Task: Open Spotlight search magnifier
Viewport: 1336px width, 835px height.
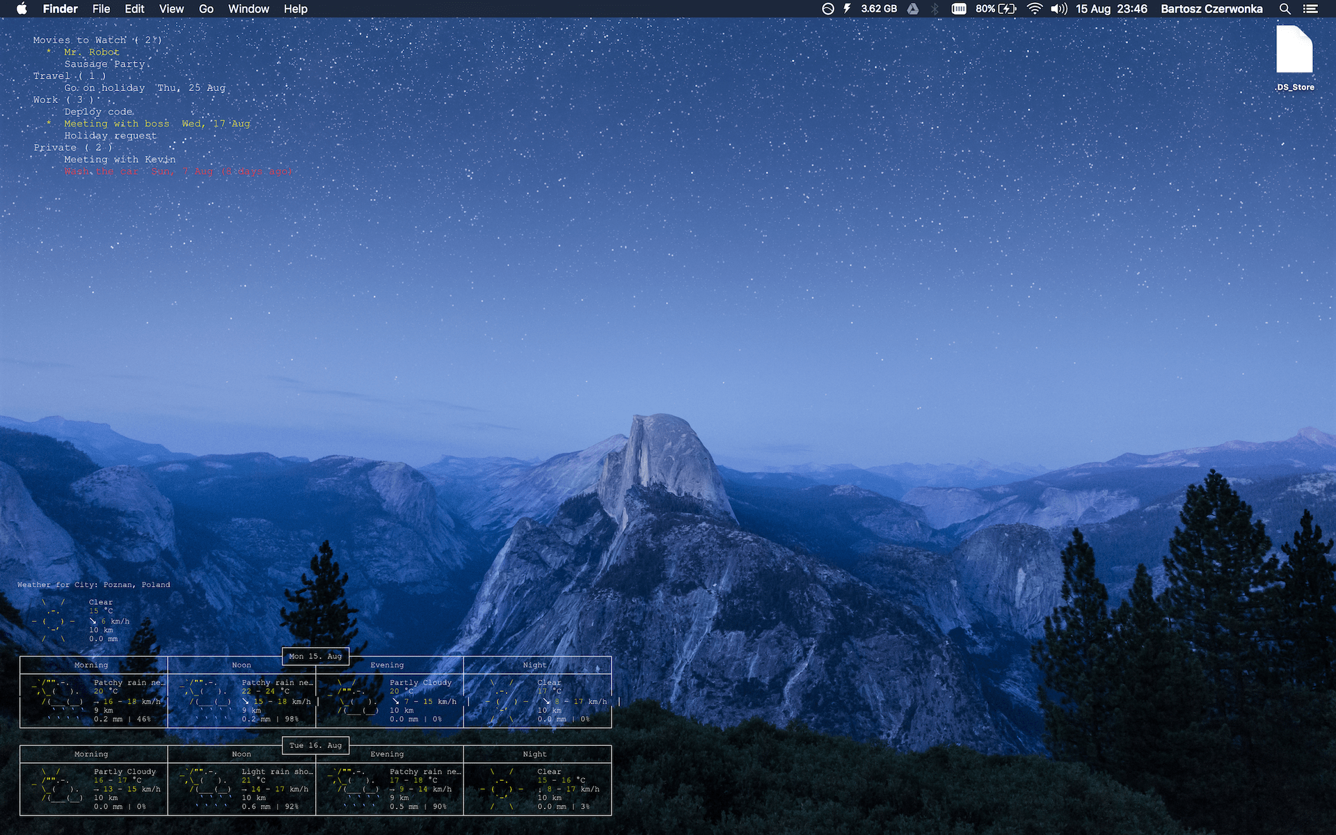Action: point(1285,9)
